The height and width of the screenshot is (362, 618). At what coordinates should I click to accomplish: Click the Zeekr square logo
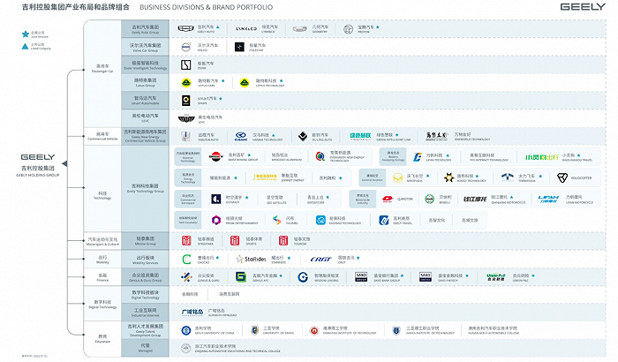point(186,65)
